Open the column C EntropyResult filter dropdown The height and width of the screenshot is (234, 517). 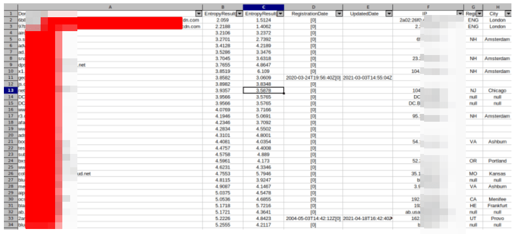click(x=280, y=13)
